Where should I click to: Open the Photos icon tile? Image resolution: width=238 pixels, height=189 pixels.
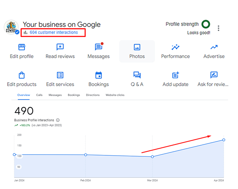(x=137, y=47)
